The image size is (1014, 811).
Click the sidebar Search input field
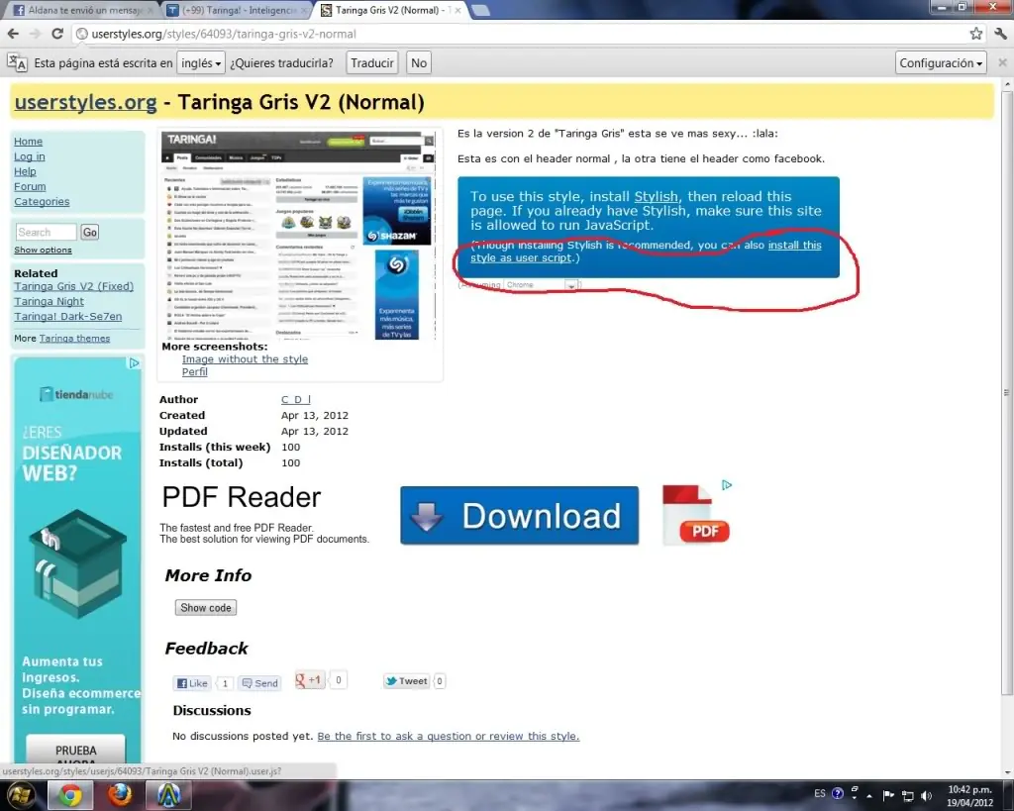[46, 232]
